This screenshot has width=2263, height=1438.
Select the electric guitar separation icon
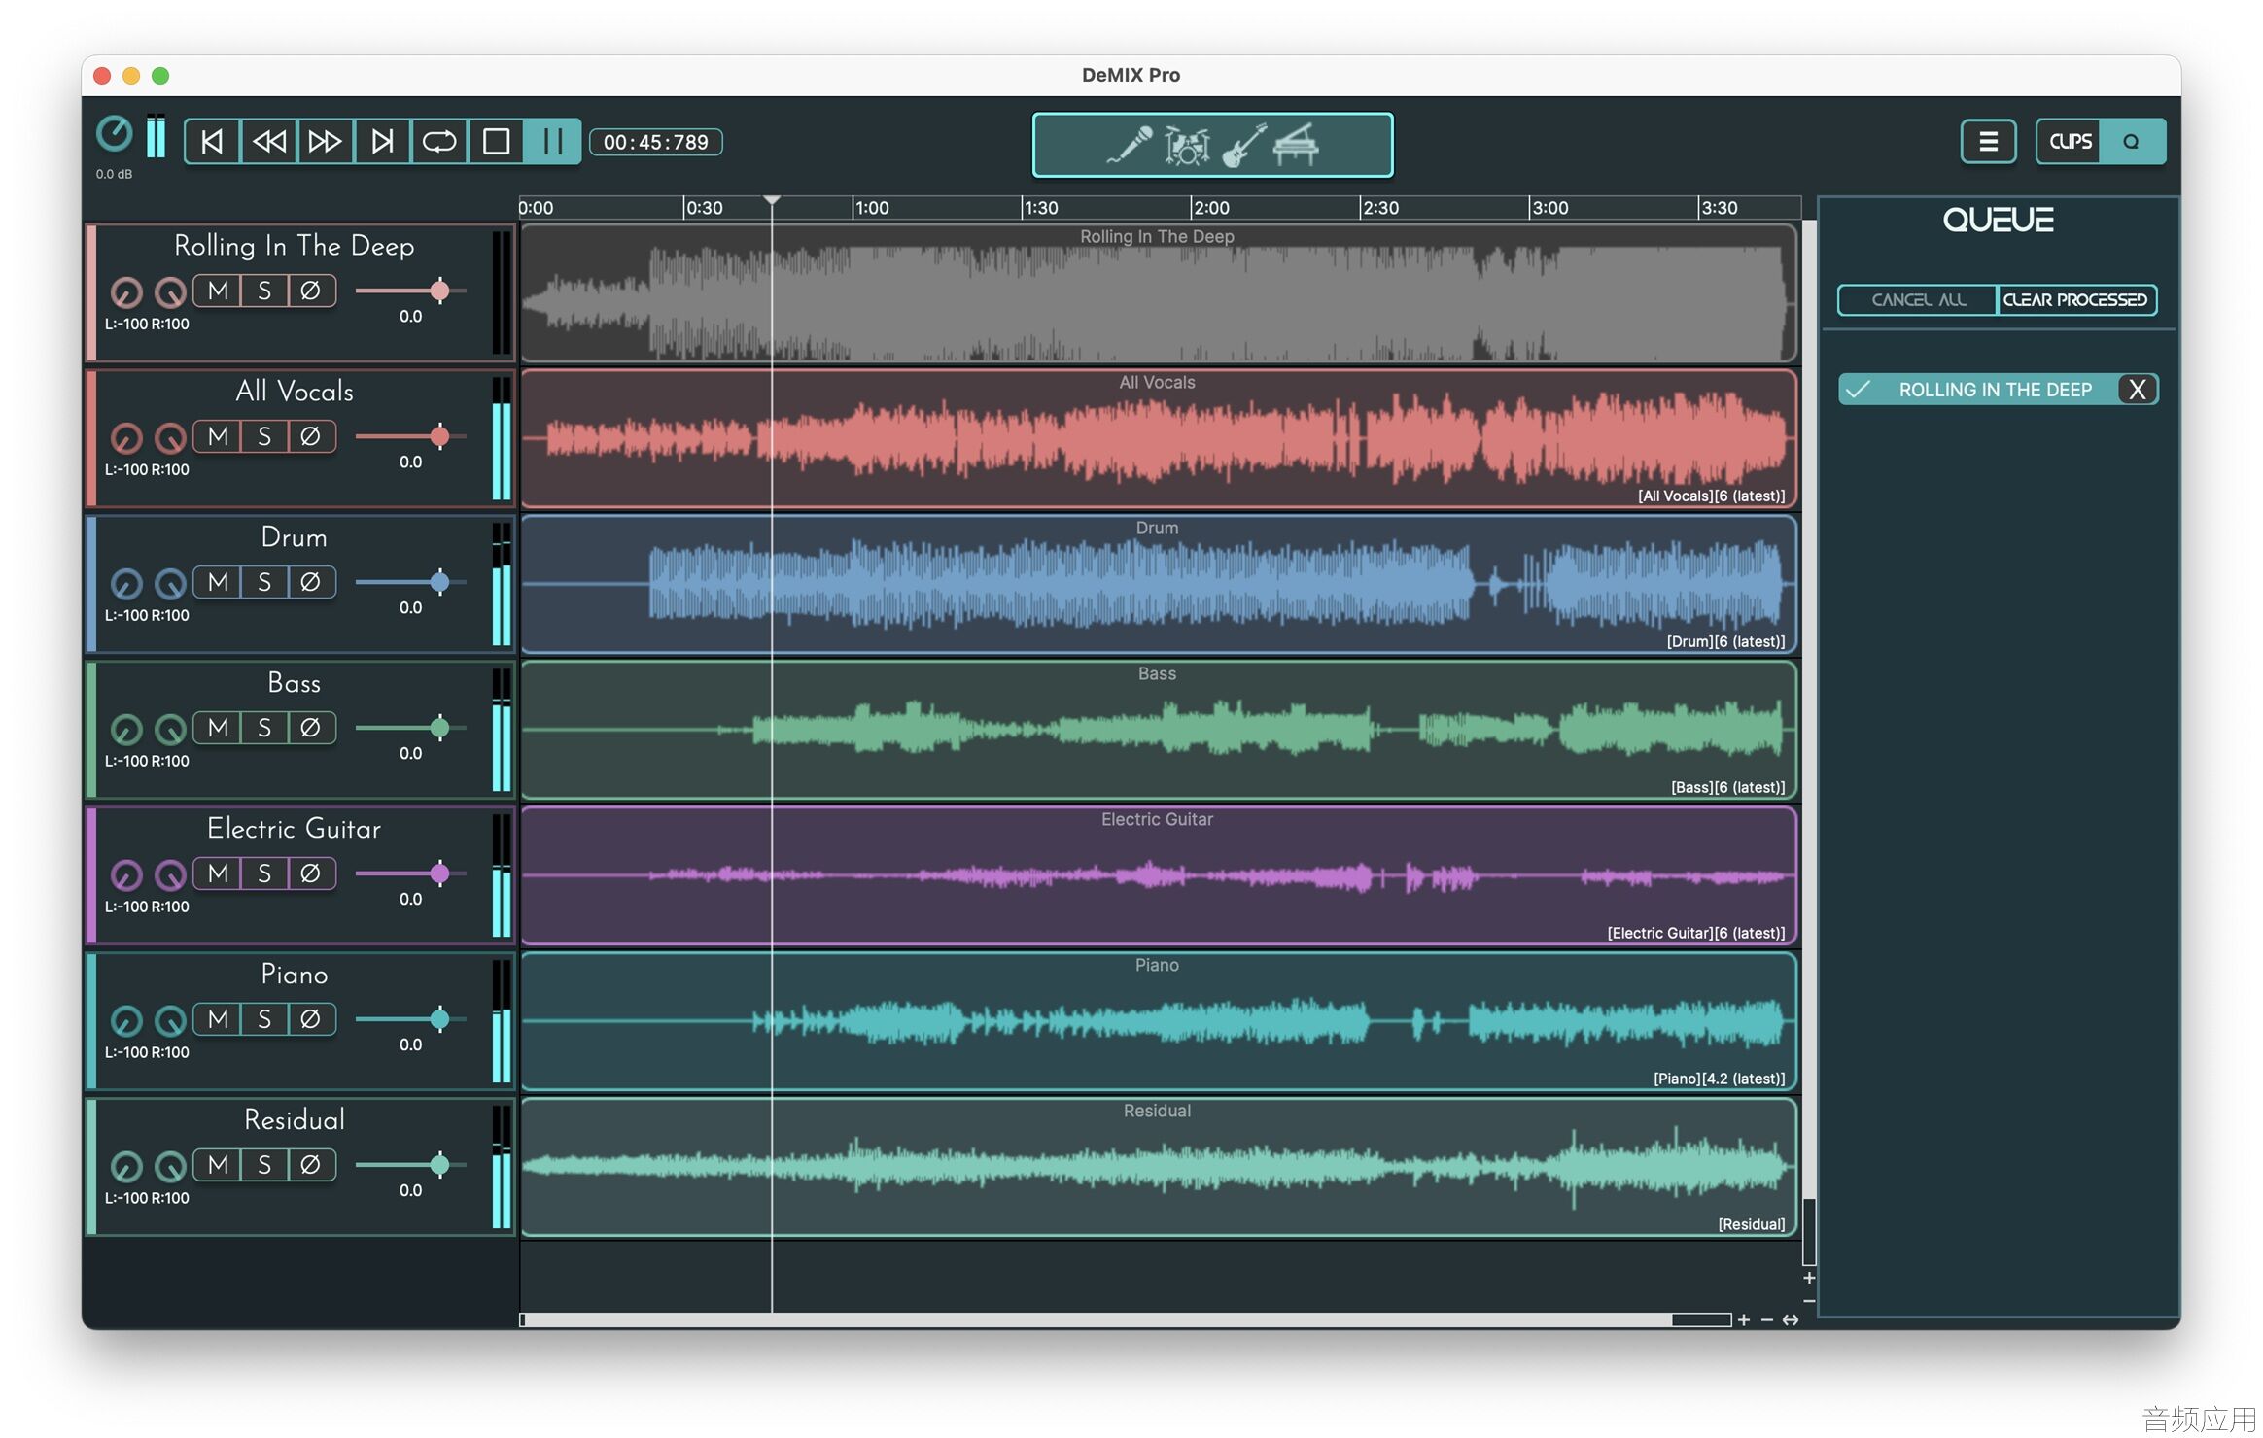[x=1243, y=146]
